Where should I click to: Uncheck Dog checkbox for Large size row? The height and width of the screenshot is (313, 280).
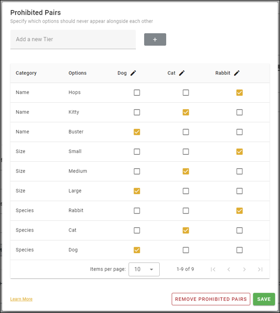137,191
